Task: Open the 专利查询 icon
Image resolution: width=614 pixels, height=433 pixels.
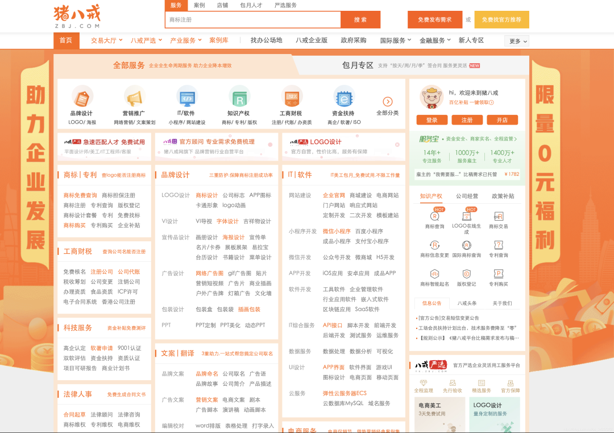Action: click(x=498, y=245)
